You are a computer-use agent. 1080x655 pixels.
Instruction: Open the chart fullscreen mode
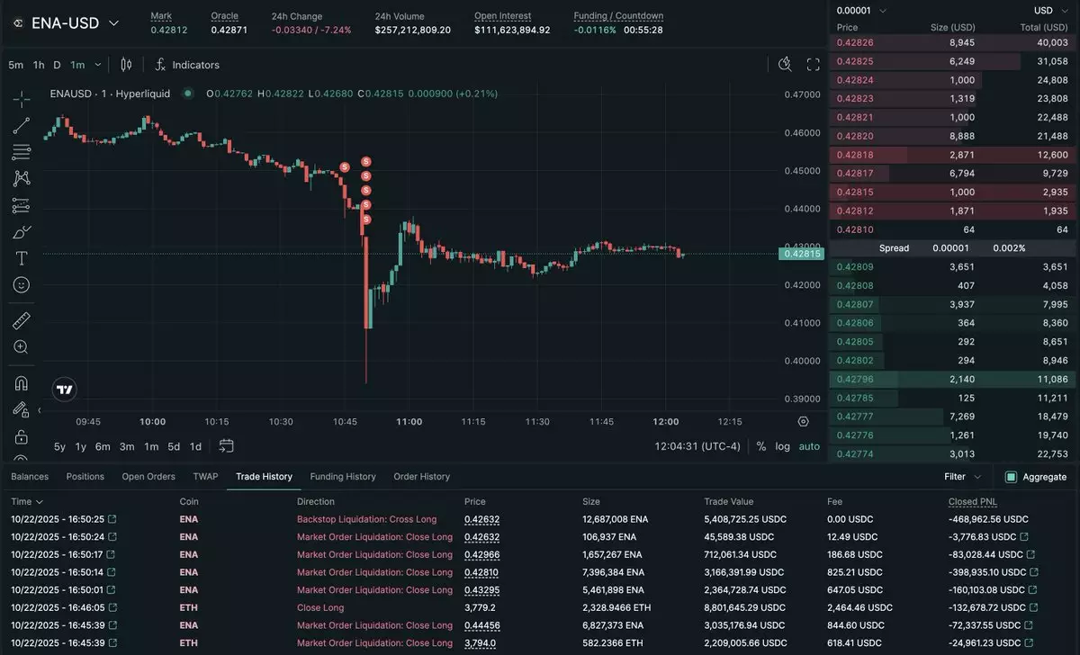(813, 65)
